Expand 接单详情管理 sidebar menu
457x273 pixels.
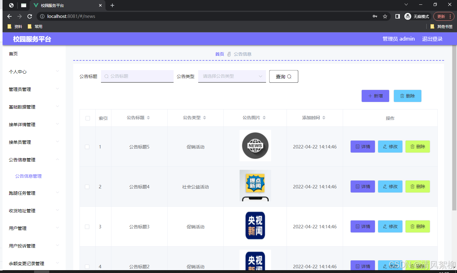[34, 125]
